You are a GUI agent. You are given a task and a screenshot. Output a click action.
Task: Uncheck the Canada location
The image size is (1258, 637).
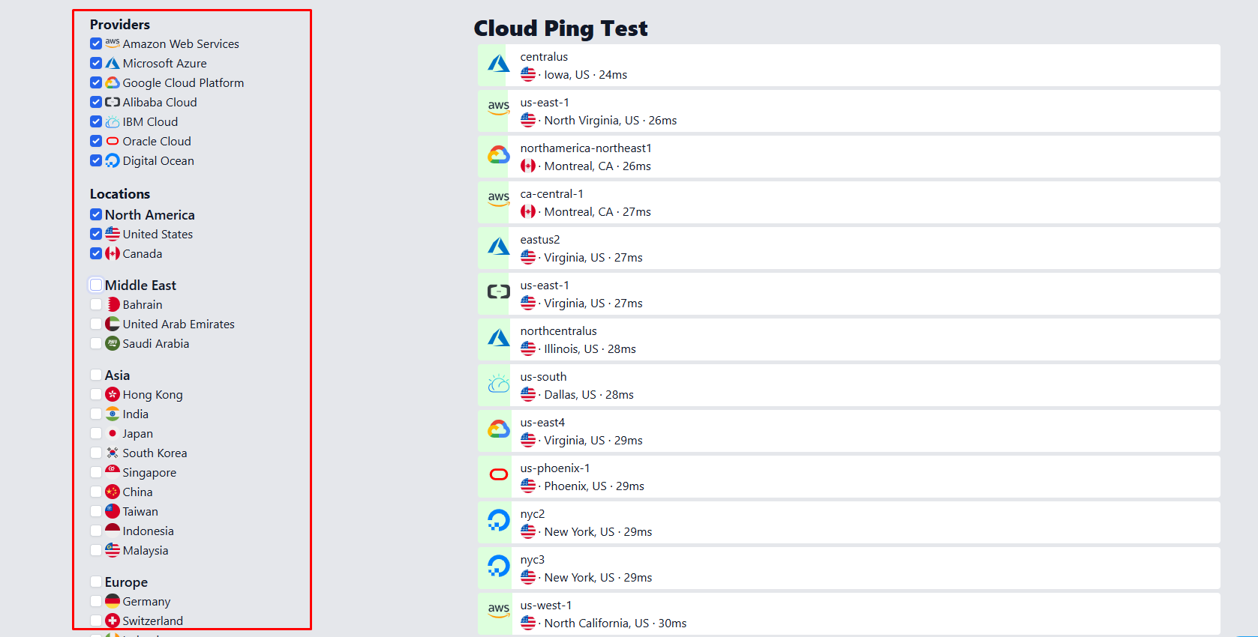(96, 253)
